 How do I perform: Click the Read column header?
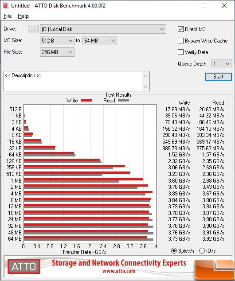(x=218, y=103)
